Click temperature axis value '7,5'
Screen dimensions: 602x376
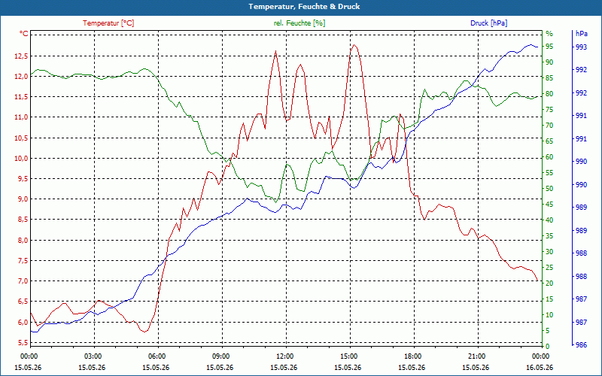click(x=23, y=261)
